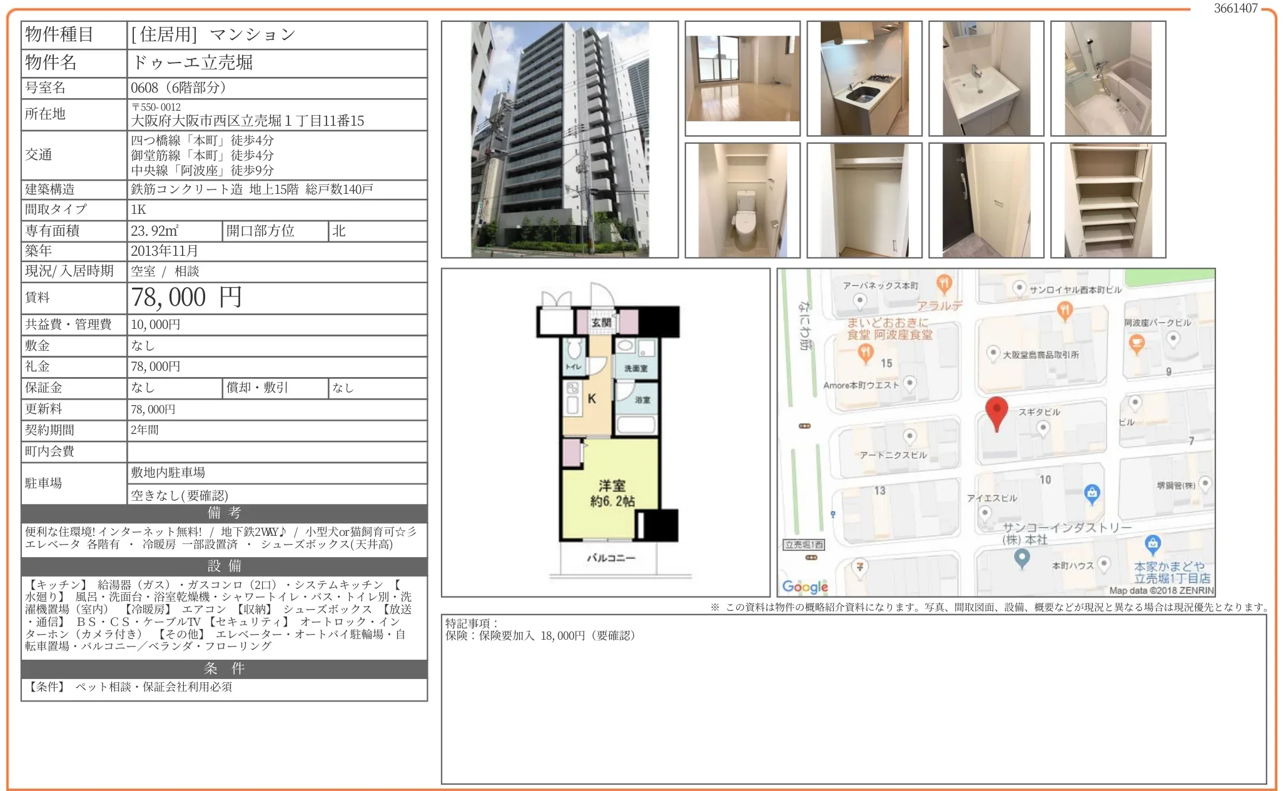The image size is (1286, 791).
Task: Click the property name ドゥーエ立売堀
Action: coord(193,63)
